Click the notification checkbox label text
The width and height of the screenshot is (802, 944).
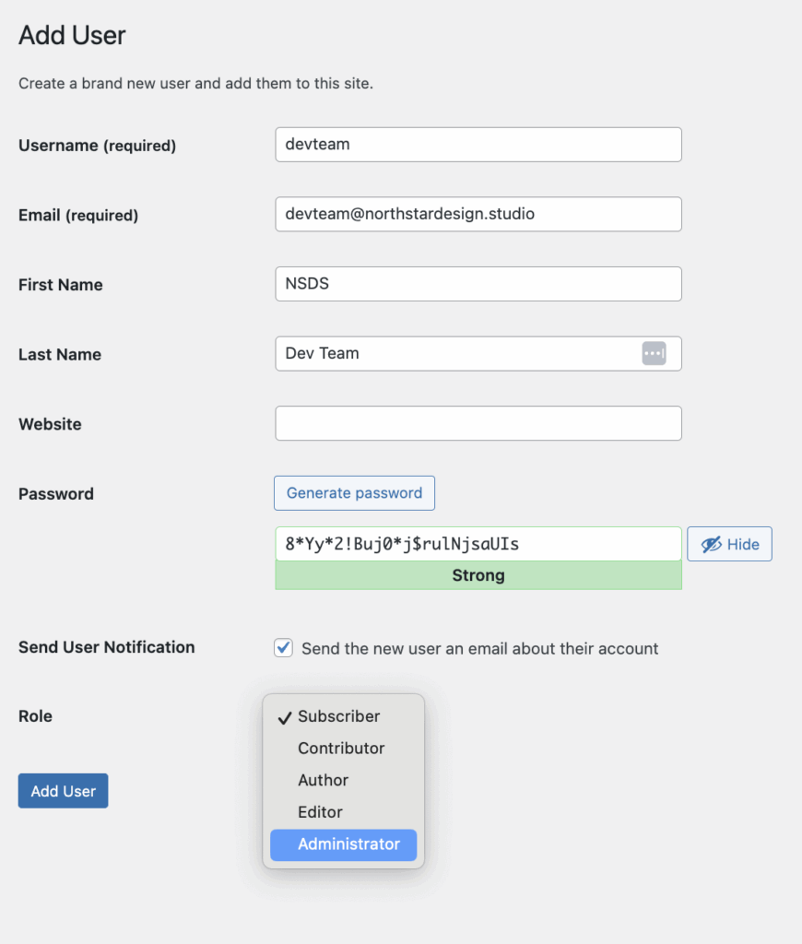pos(480,648)
